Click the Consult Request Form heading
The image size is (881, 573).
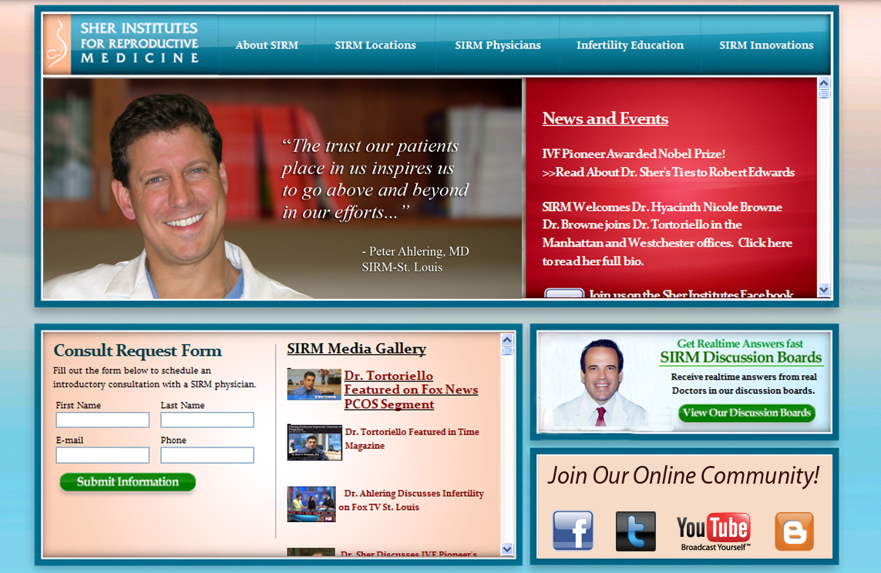click(x=138, y=350)
